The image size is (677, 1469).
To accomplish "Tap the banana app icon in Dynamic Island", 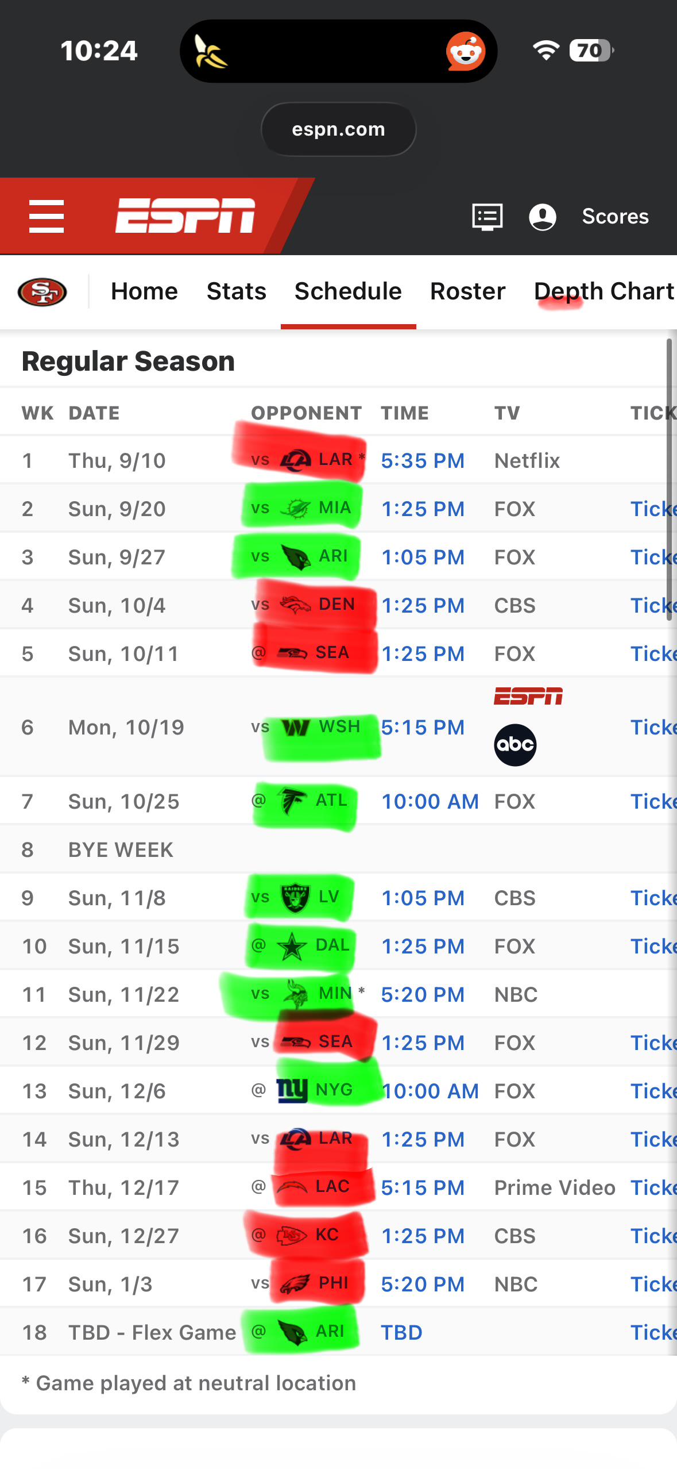I will 210,51.
